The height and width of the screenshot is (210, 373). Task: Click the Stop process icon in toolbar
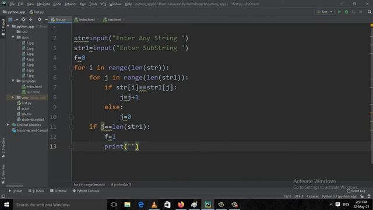pyautogui.click(x=361, y=12)
